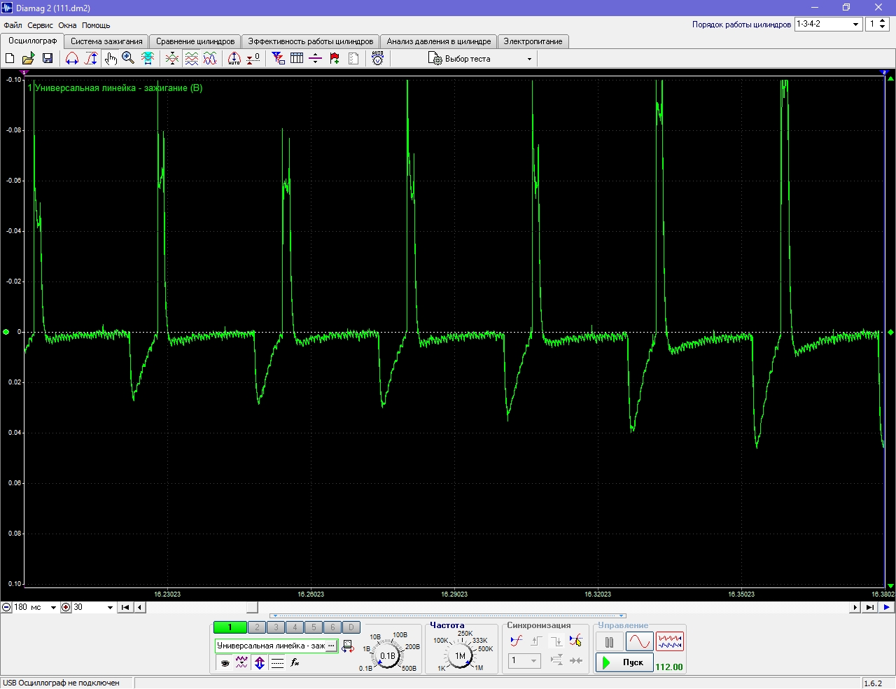Open the Выбор теста dropdown
The height and width of the screenshot is (689, 896).
click(481, 59)
